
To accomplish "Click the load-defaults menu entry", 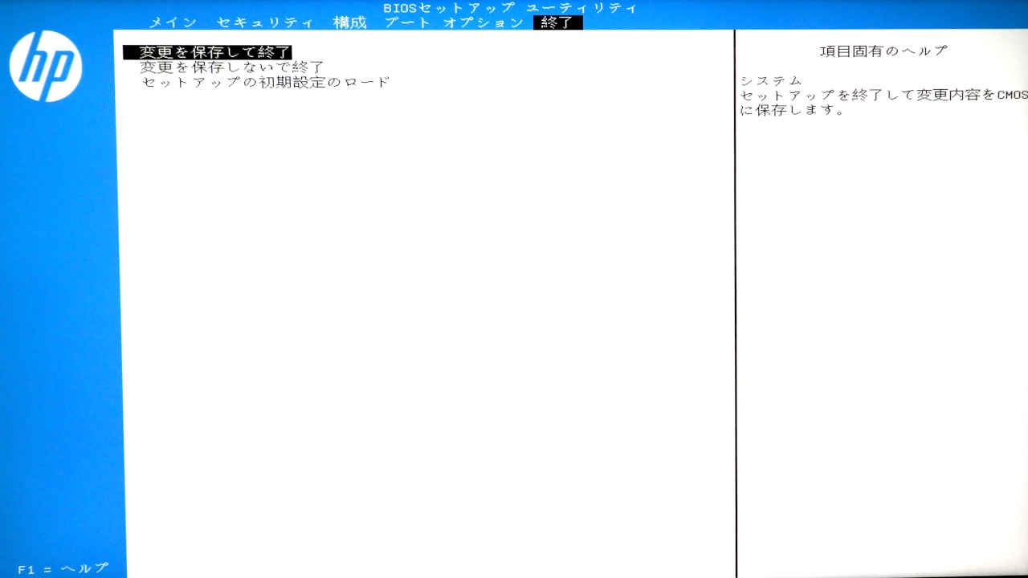I will point(266,80).
